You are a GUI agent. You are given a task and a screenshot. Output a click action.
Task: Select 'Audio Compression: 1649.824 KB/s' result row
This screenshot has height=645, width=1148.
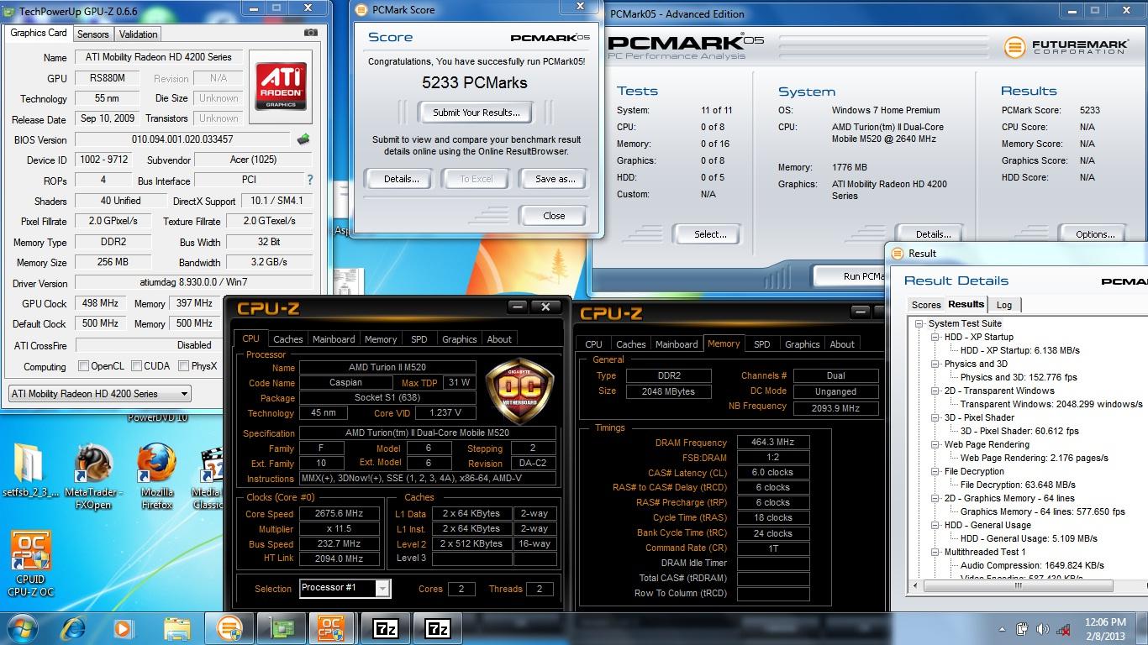pos(1032,565)
